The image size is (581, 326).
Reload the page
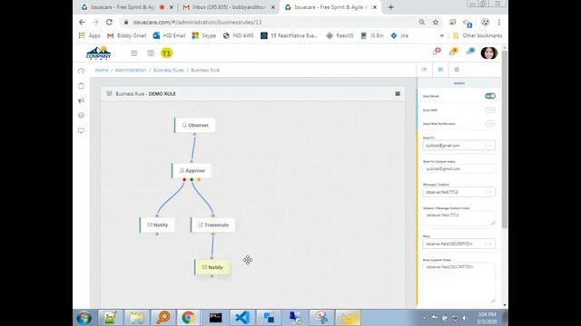(x=109, y=22)
